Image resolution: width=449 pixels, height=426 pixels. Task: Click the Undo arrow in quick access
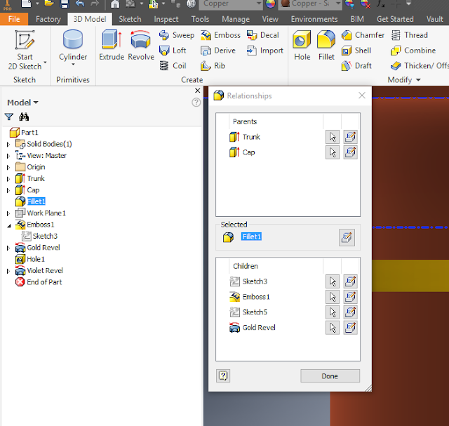(x=80, y=4)
